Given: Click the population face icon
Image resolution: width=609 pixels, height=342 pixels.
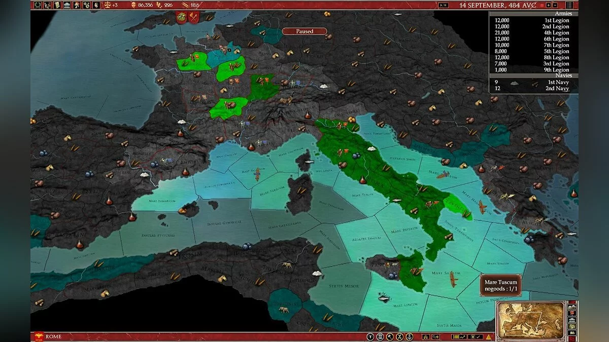Looking at the screenshot, I should [x=133, y=5].
